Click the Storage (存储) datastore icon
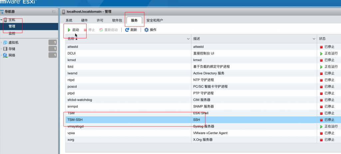Screen dimensions: 341x154 [5, 49]
